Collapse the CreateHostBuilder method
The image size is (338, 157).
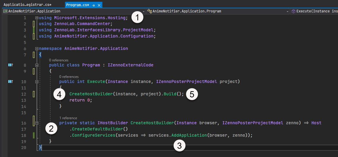click(x=37, y=123)
